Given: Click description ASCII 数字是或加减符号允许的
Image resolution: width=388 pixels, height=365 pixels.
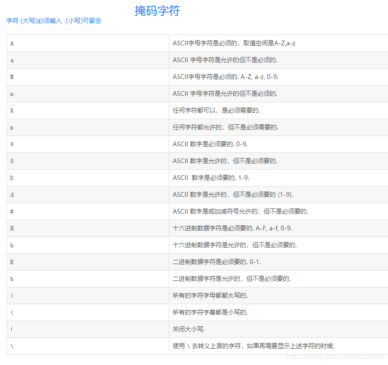Looking at the screenshot, I should tap(215, 212).
